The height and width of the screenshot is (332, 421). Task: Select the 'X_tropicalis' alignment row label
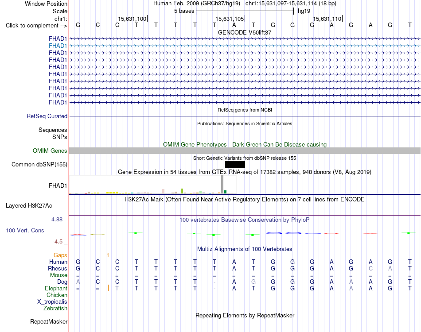[52, 302]
